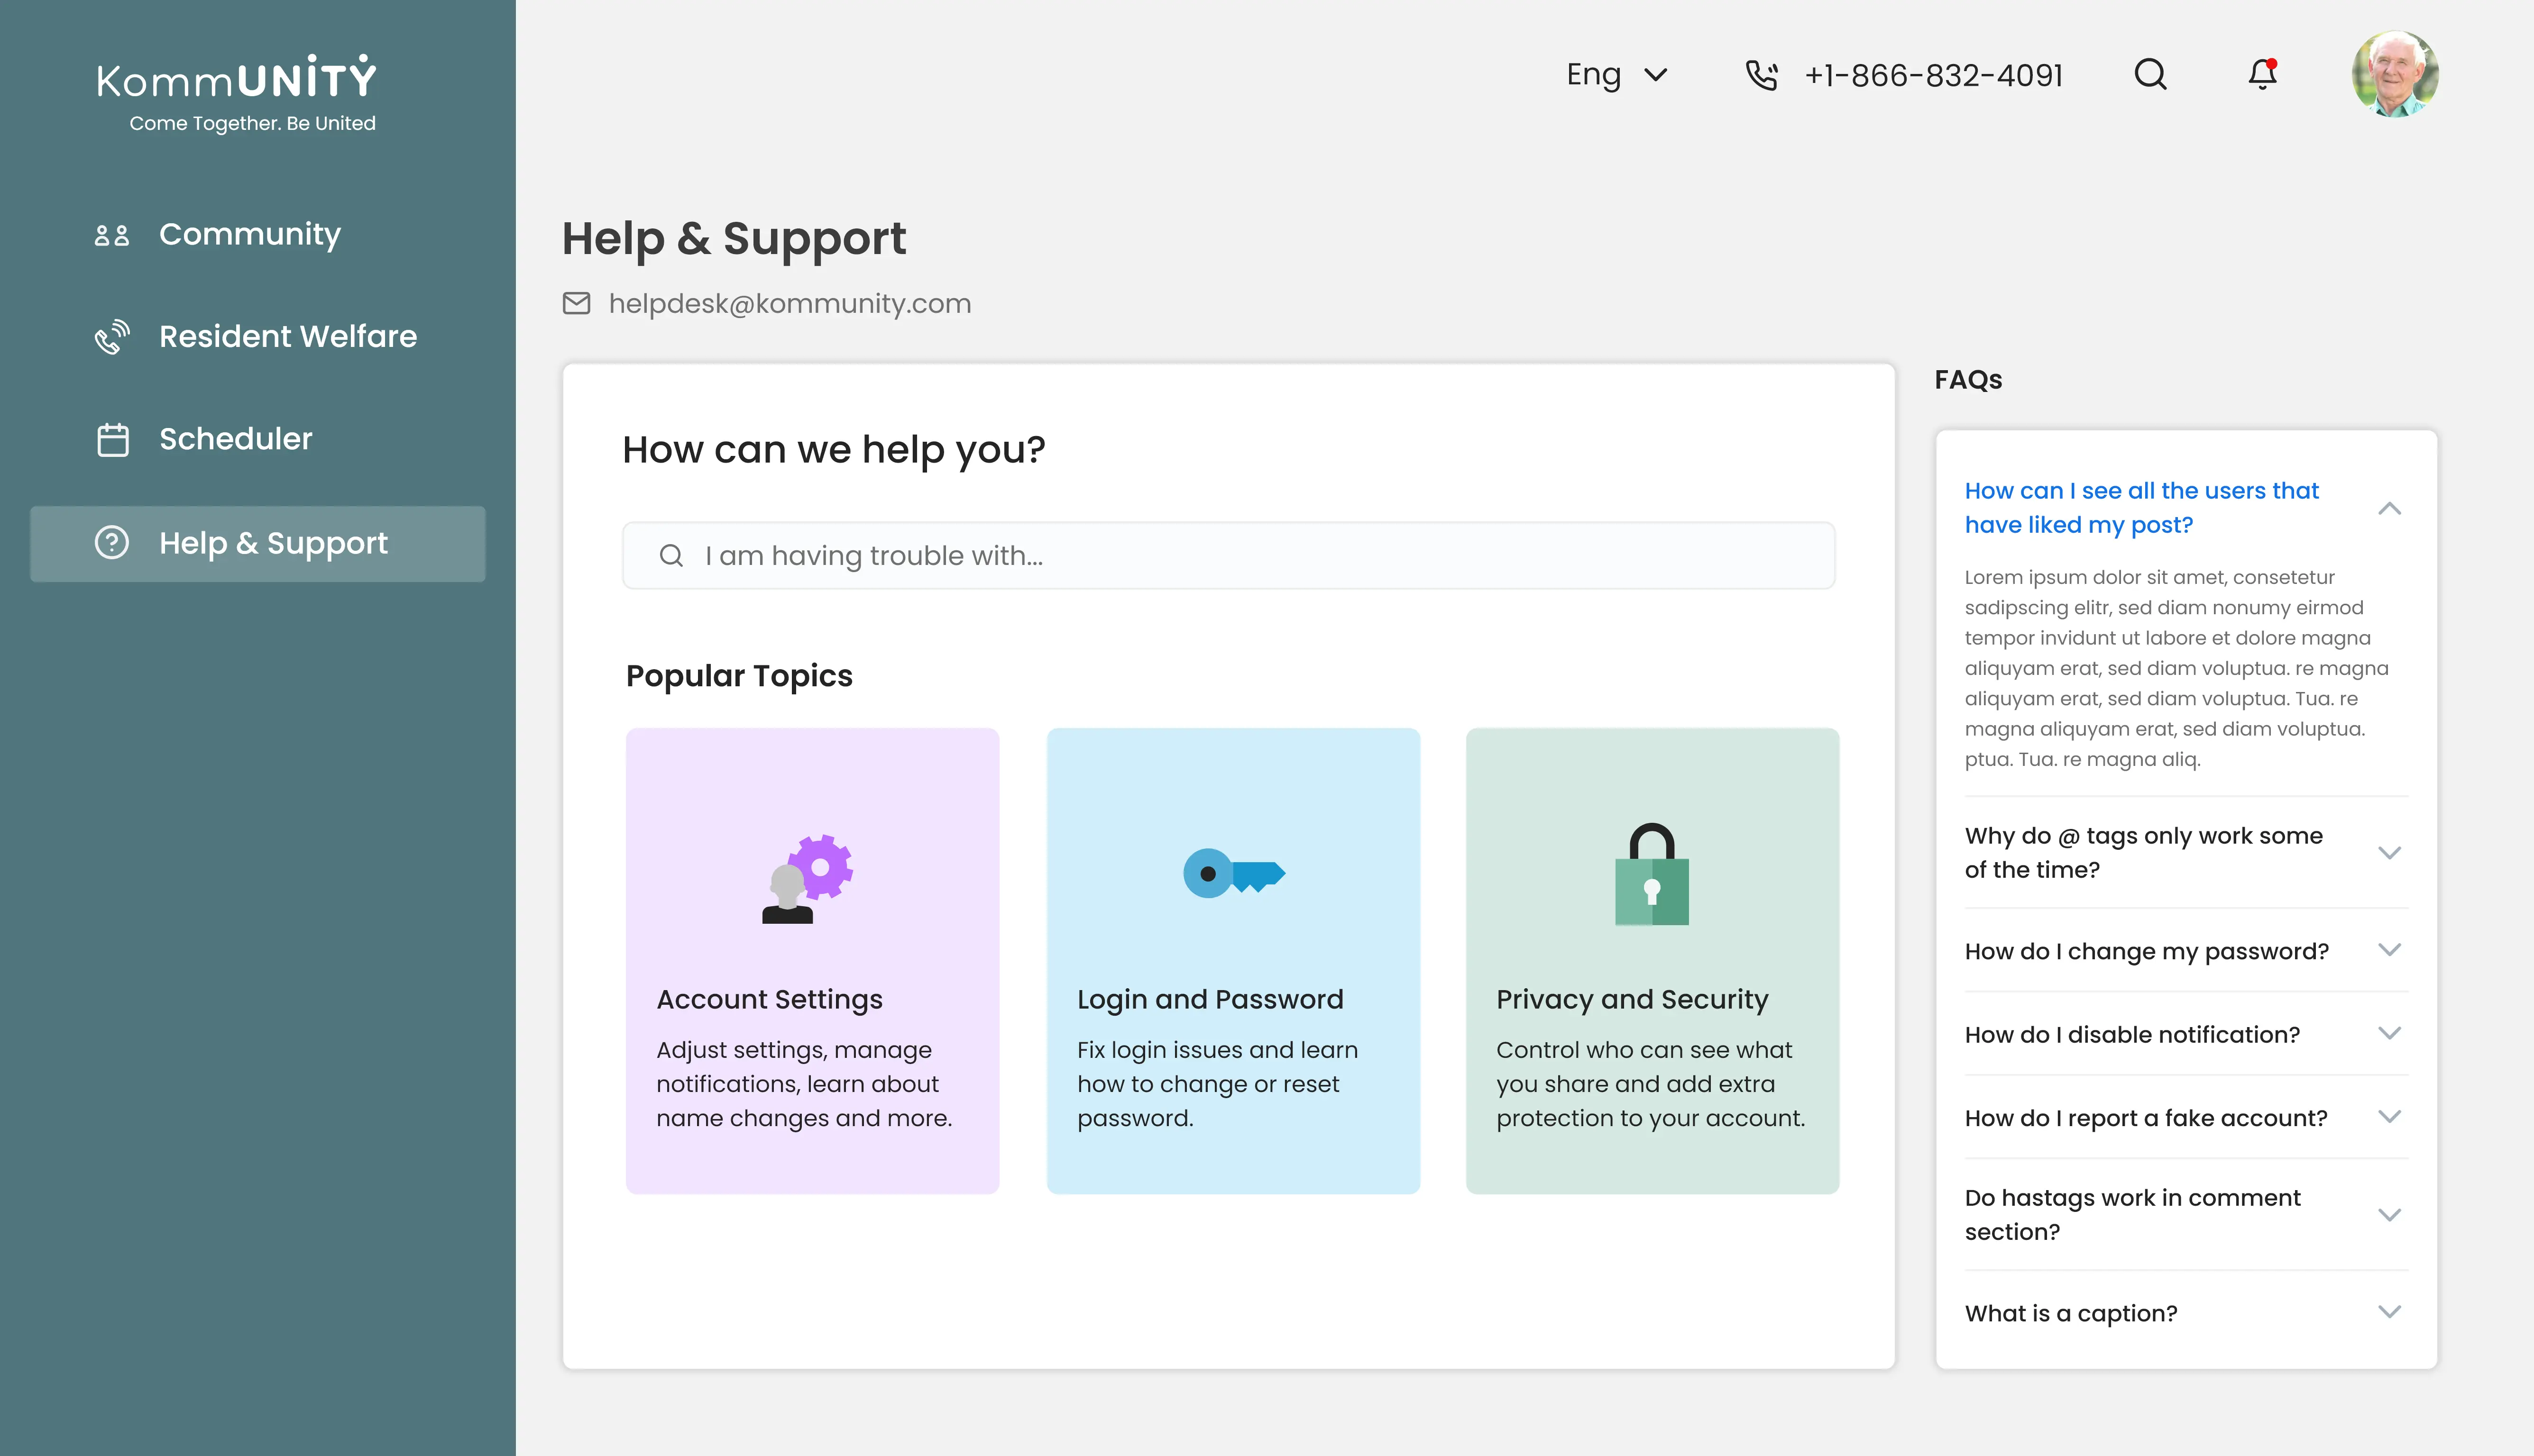Screen dimensions: 2534x1456
Task: Open Resident Welfare menu item
Action: coord(287,337)
